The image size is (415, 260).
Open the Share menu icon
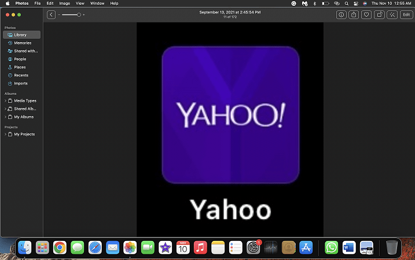(x=354, y=15)
